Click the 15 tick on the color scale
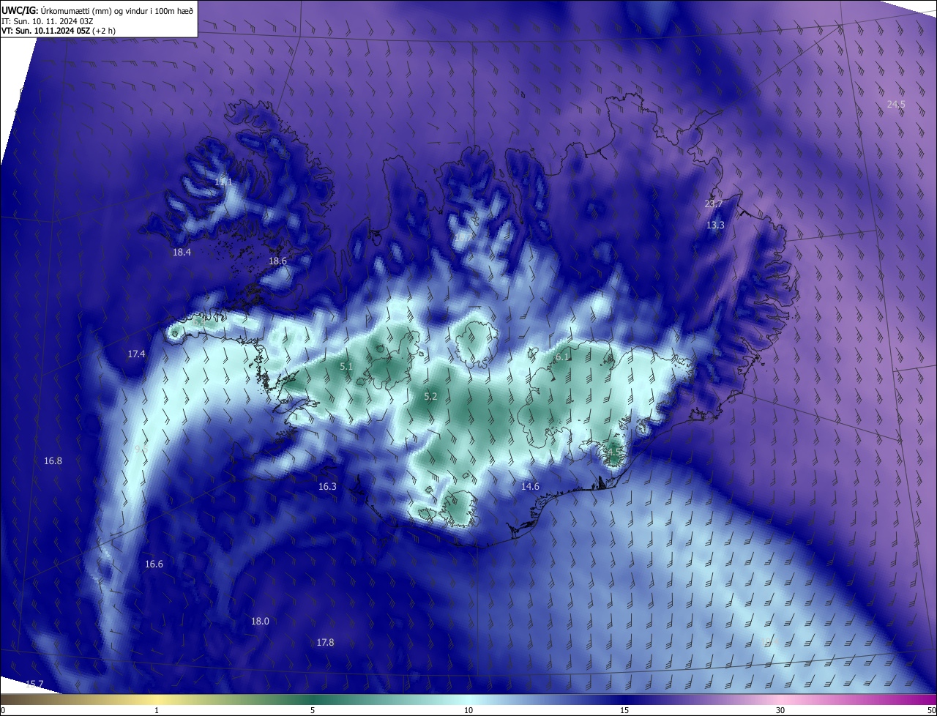The image size is (937, 716). pos(624,710)
